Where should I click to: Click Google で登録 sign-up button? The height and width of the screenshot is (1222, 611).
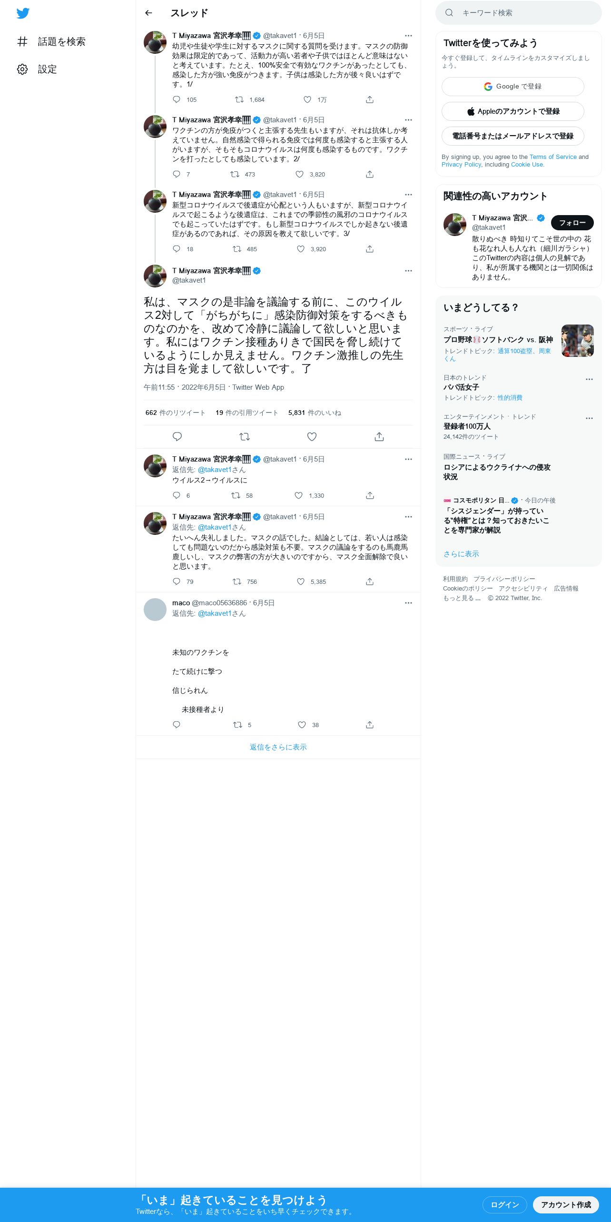513,87
